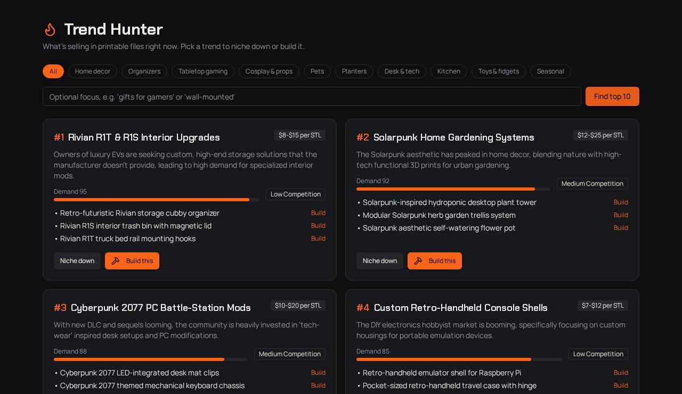Filter by Kitchen category

[x=449, y=71]
